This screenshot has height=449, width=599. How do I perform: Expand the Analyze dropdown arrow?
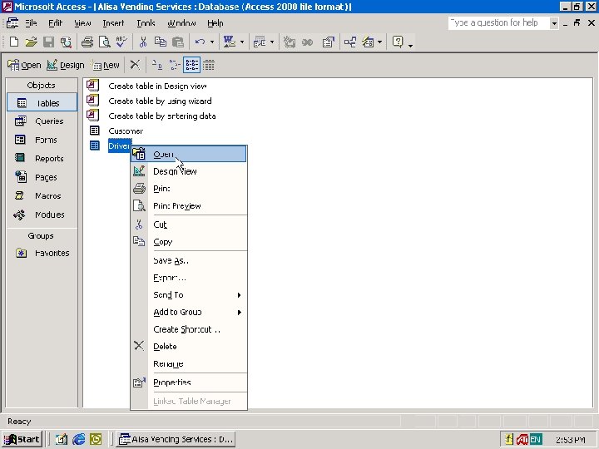tap(272, 42)
